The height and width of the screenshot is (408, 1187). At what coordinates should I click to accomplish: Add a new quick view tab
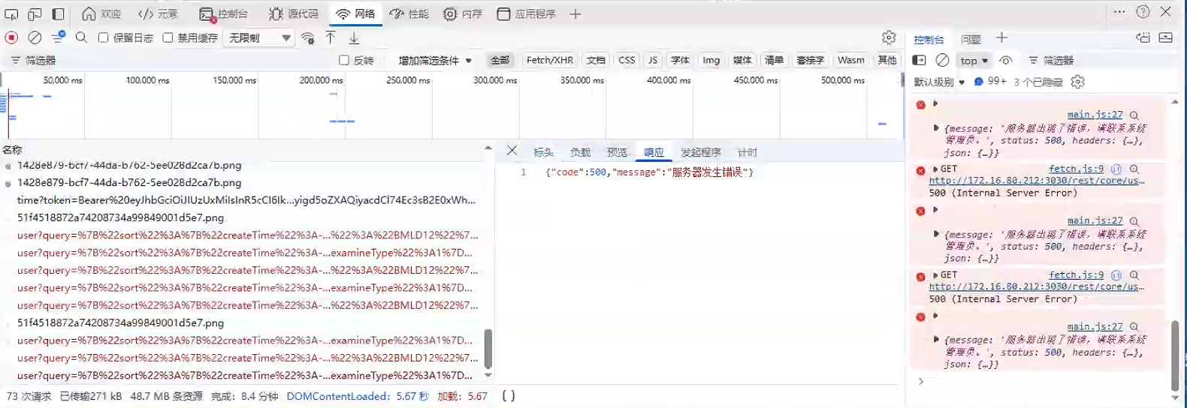tap(1001, 37)
